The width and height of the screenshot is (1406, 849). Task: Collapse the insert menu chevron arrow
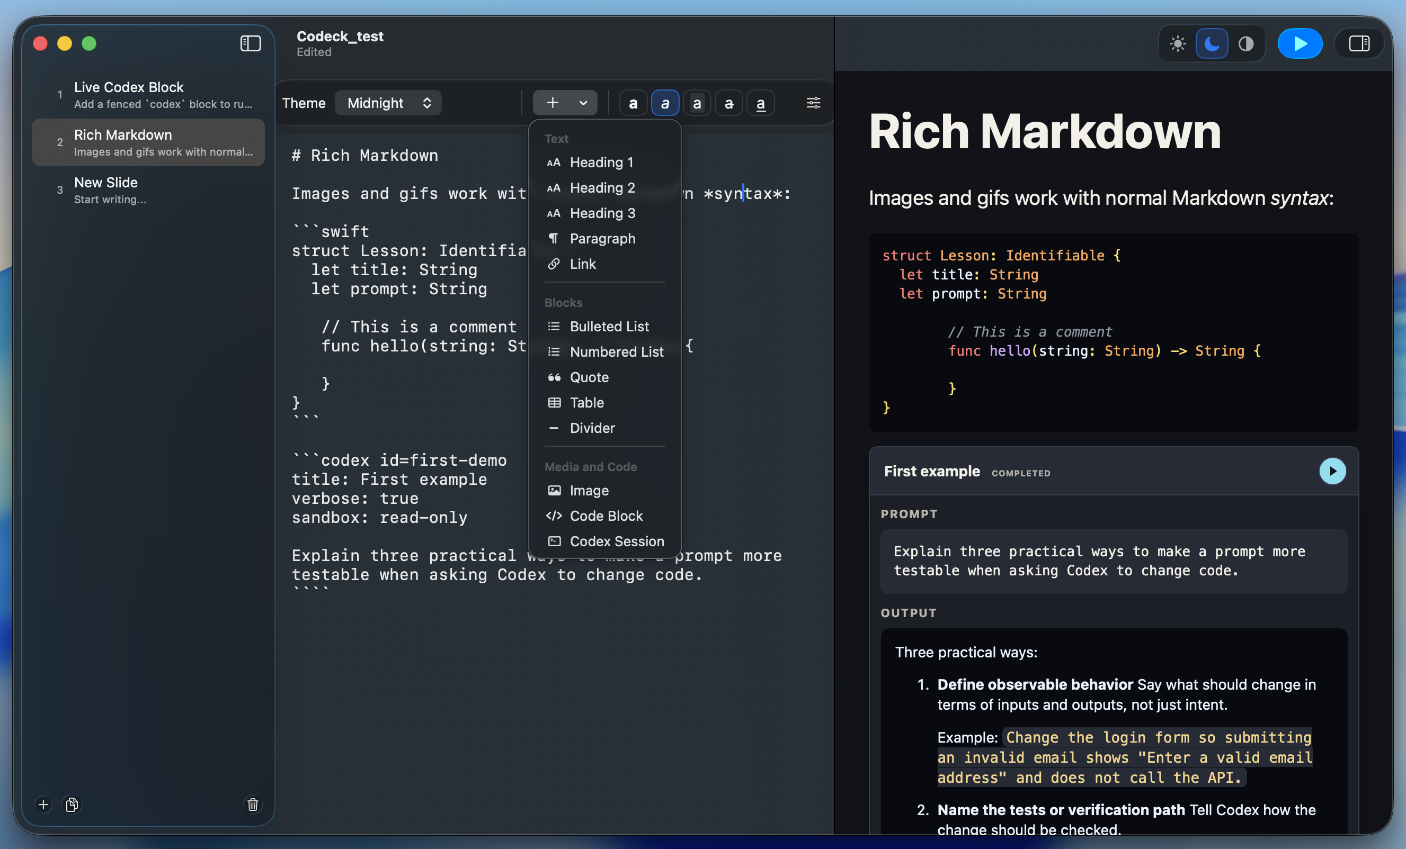coord(583,103)
